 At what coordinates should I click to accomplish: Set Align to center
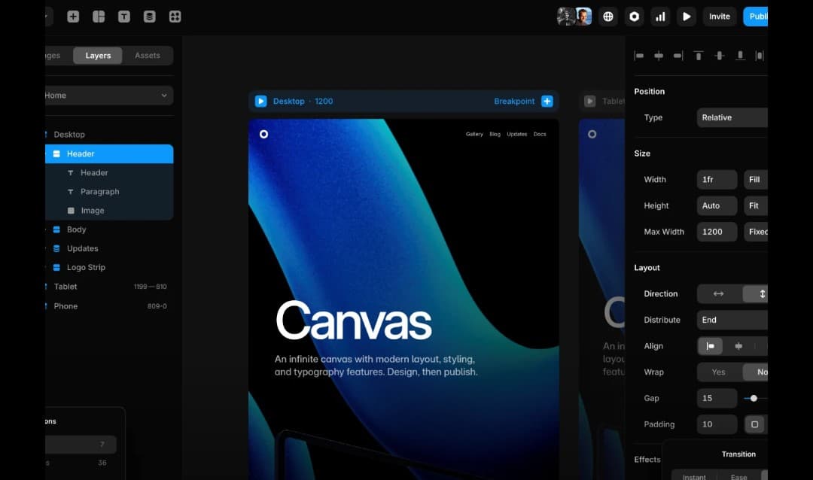pos(739,346)
